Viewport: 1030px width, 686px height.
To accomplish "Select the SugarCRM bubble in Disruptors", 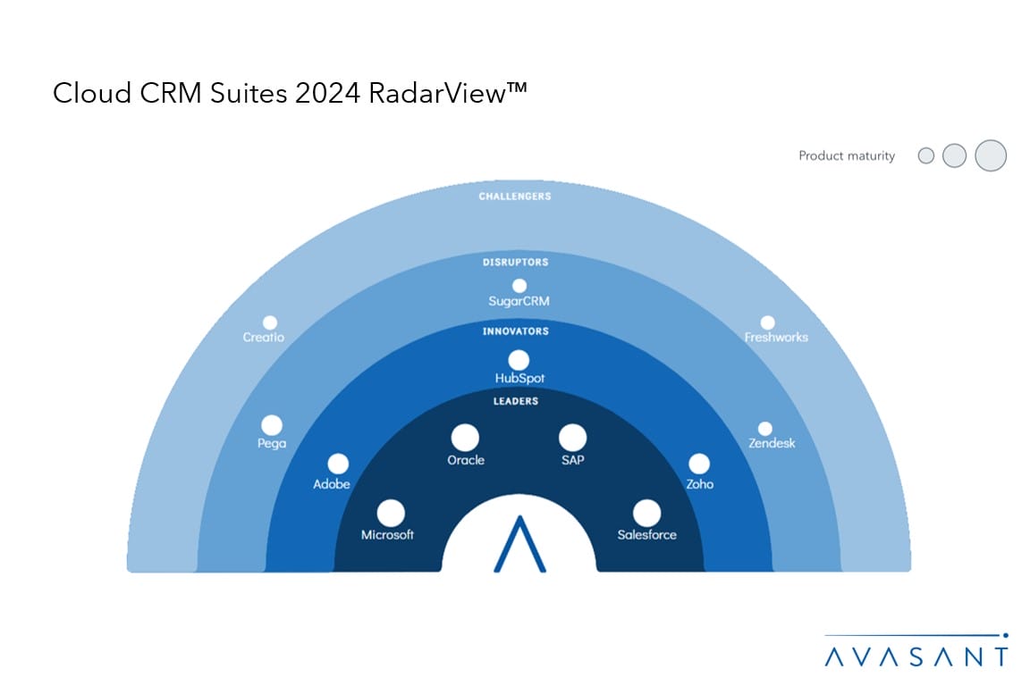I will pyautogui.click(x=519, y=286).
